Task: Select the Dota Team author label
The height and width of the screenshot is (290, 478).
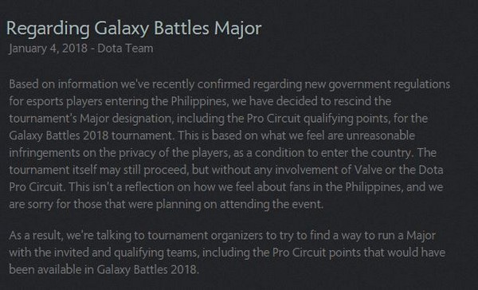Action: 125,49
